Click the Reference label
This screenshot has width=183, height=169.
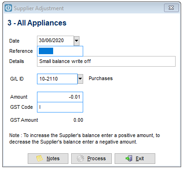click(21, 51)
